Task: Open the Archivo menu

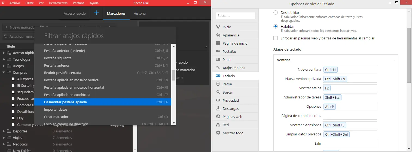Action: [x=15, y=3]
